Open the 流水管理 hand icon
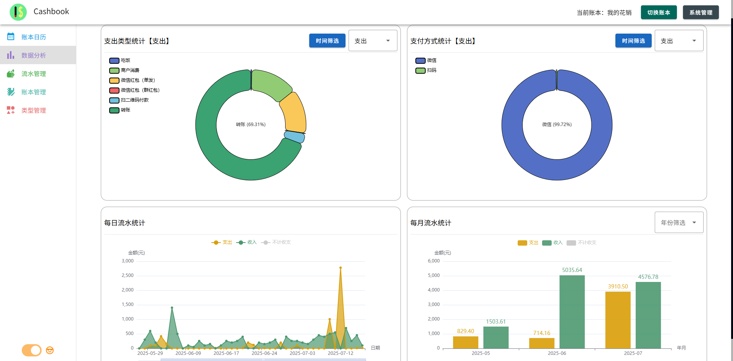Screen dimensions: 733x361 tap(11, 73)
